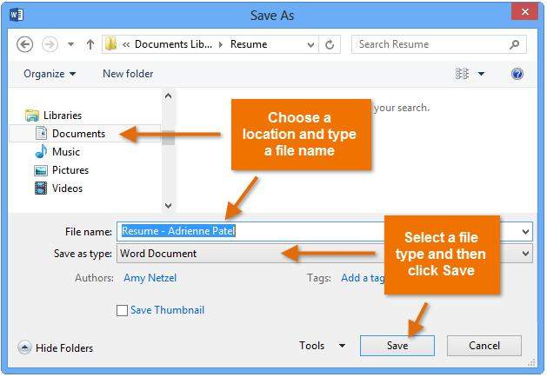Click the navigation pane scrollbar thumb

[x=168, y=137]
